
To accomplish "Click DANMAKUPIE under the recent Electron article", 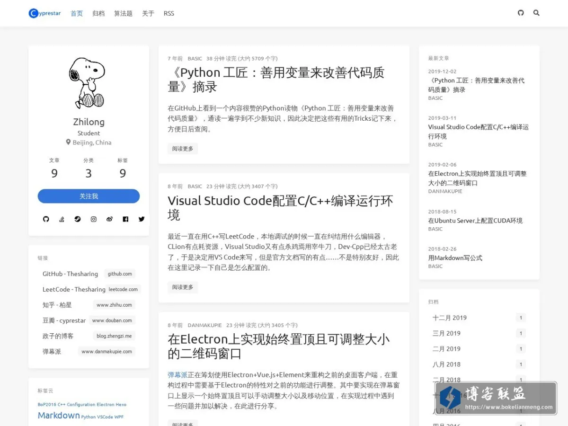I will click(445, 191).
